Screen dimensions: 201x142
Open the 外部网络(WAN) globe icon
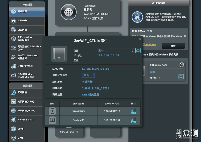[x=13, y=111]
